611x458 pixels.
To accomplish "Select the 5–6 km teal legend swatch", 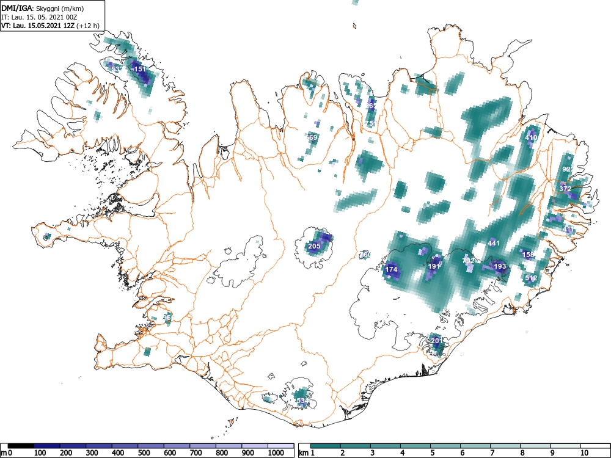I will point(445,446).
